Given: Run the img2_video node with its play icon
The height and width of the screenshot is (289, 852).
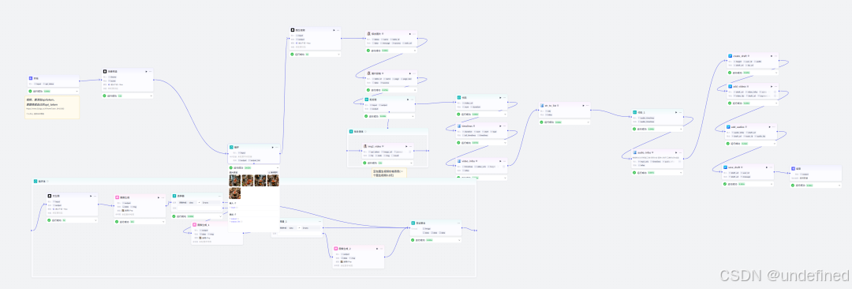Looking at the screenshot, I should 406,146.
